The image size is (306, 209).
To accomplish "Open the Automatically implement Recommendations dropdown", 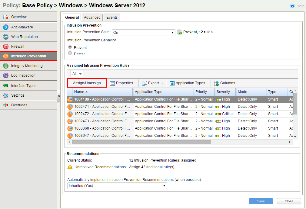I will pyautogui.click(x=117, y=186).
